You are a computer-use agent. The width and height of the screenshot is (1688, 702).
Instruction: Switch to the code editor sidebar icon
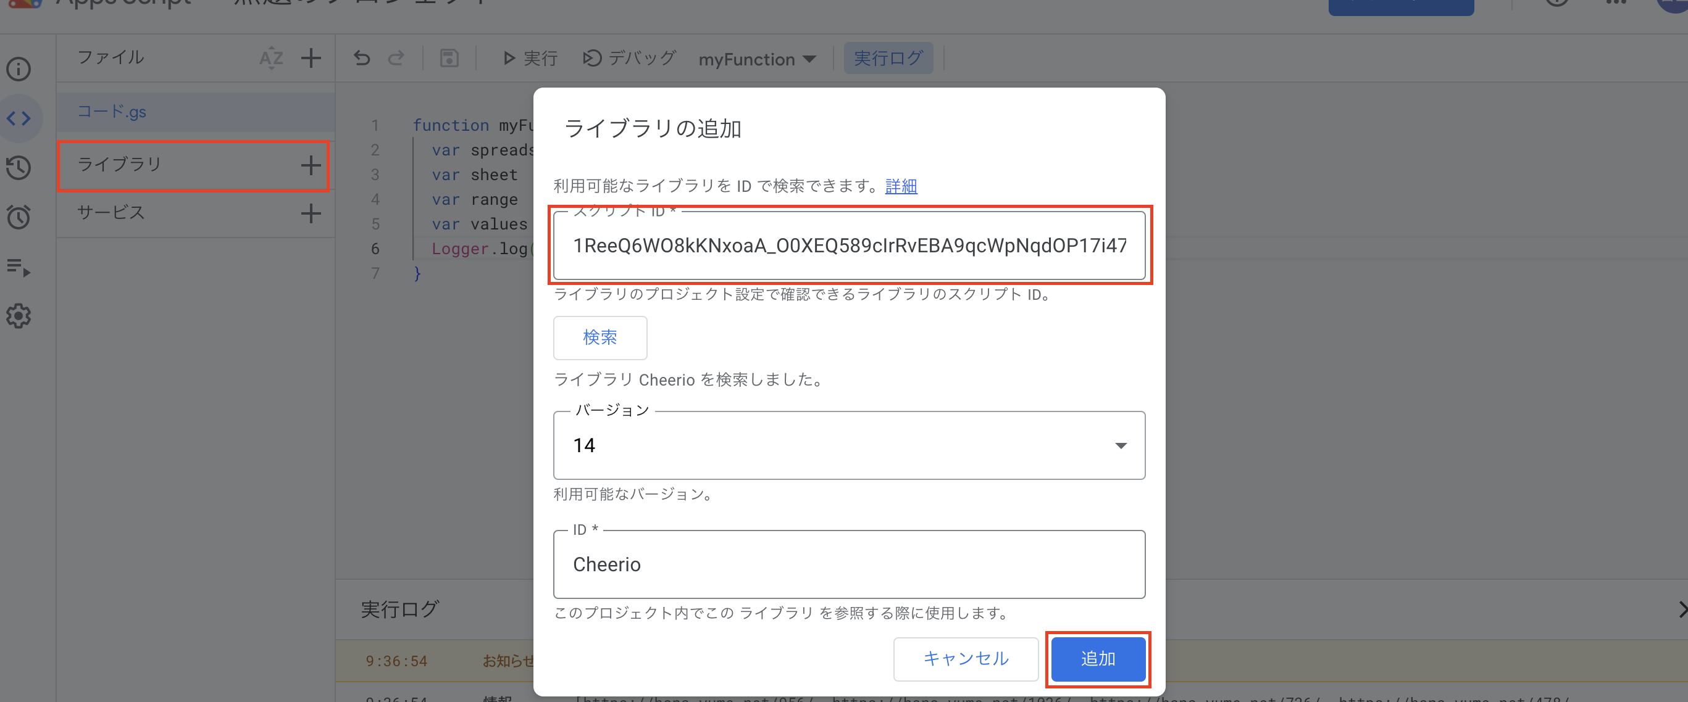pos(19,118)
